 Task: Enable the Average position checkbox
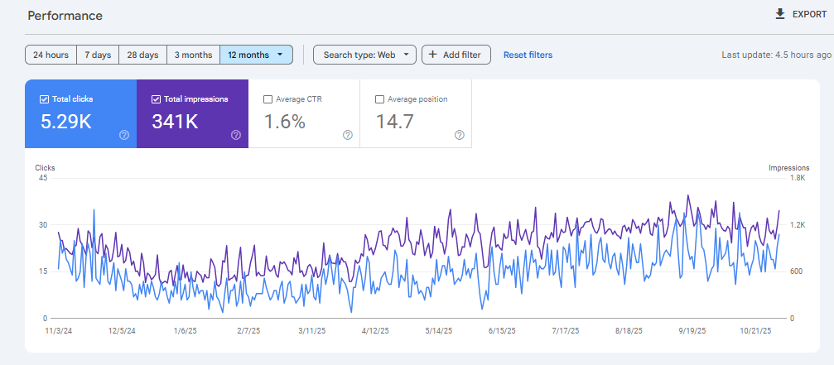379,99
